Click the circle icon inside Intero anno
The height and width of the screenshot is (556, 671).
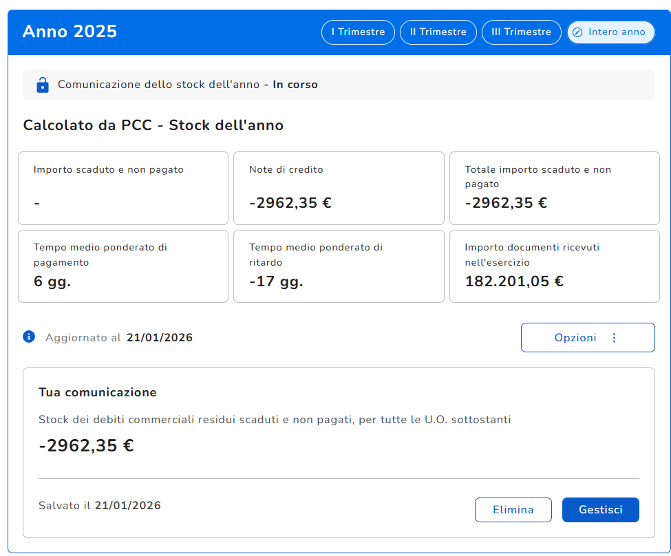tap(577, 32)
